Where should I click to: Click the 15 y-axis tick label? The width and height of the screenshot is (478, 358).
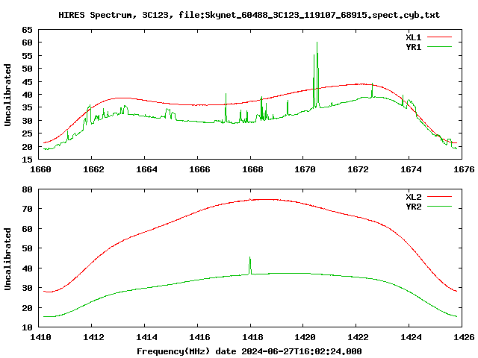click(27, 160)
